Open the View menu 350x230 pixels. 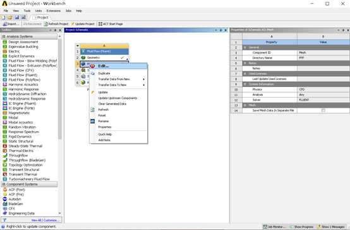click(x=16, y=11)
